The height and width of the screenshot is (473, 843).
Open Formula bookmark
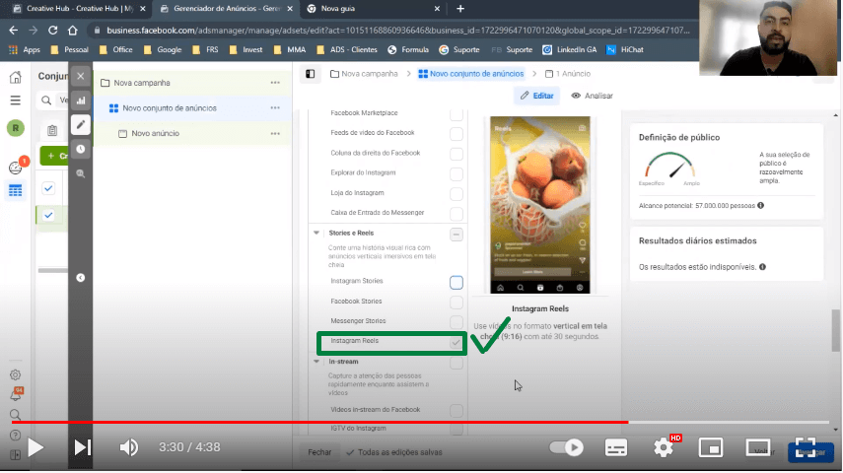(x=408, y=49)
